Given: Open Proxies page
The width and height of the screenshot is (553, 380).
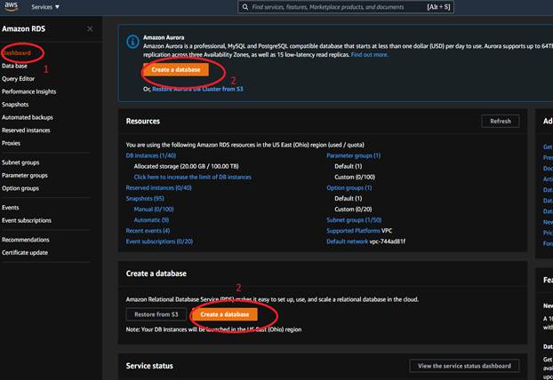Looking at the screenshot, I should coord(11,143).
